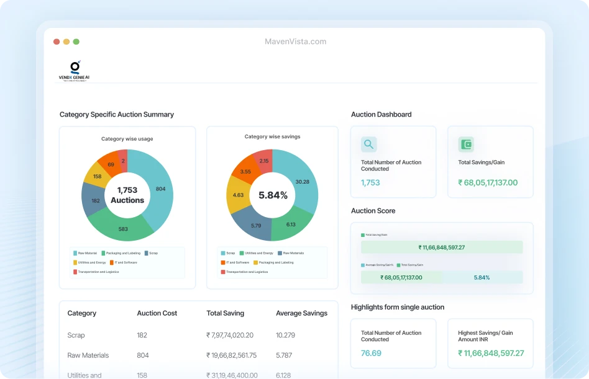The image size is (589, 379).
Task: Click the magnifier icon in the auction count card
Action: pos(369,145)
